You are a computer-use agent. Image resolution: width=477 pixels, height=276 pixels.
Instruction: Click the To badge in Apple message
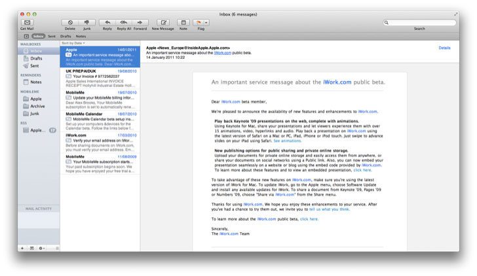coord(68,55)
